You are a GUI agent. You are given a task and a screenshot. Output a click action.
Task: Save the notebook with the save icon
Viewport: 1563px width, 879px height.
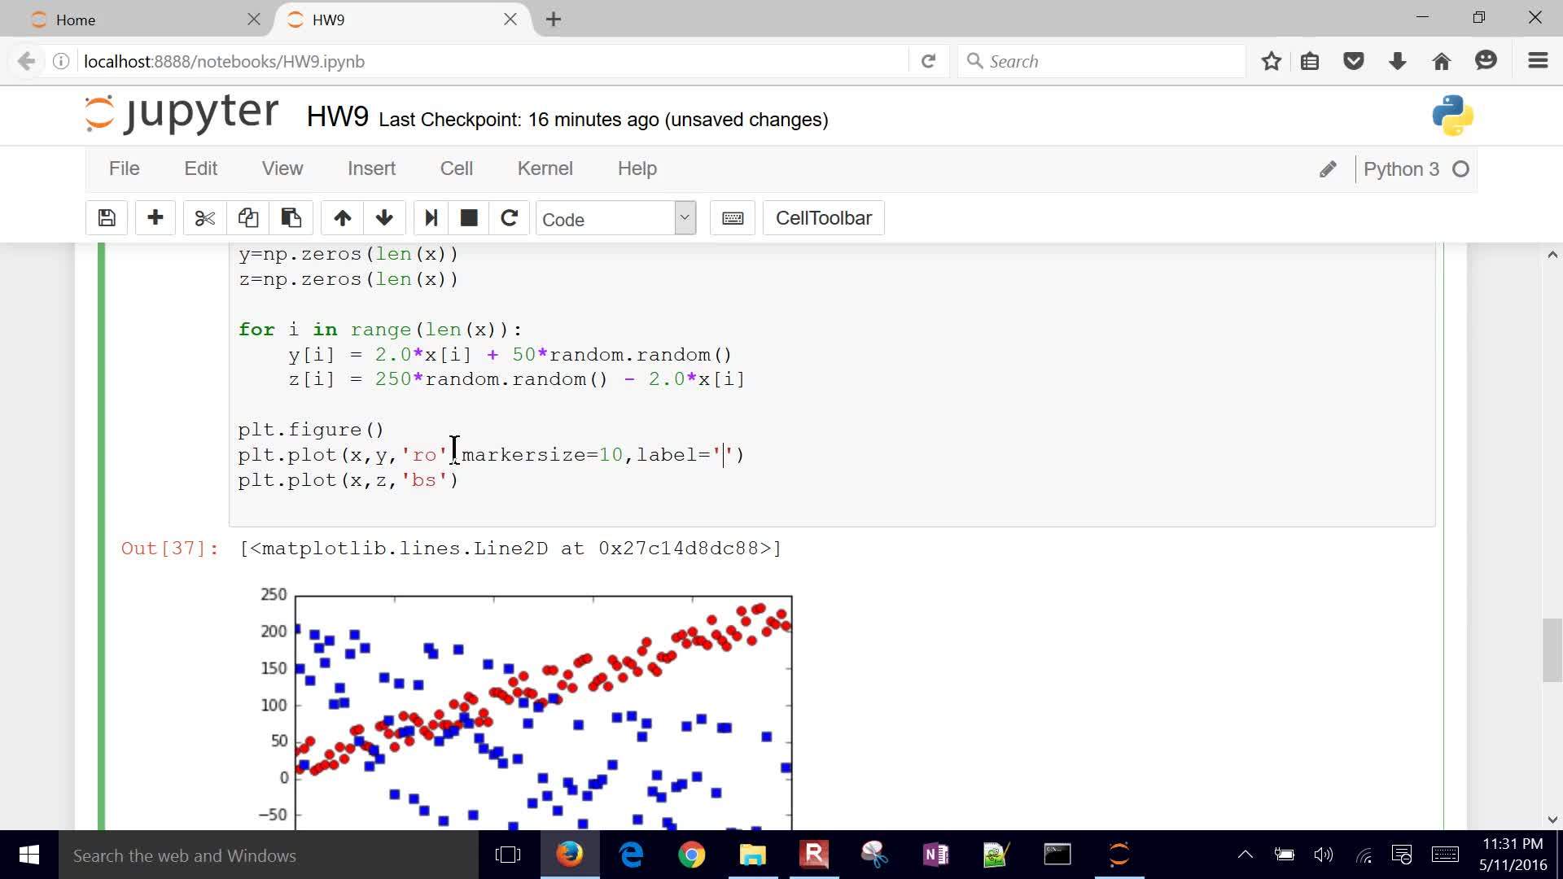[106, 217]
